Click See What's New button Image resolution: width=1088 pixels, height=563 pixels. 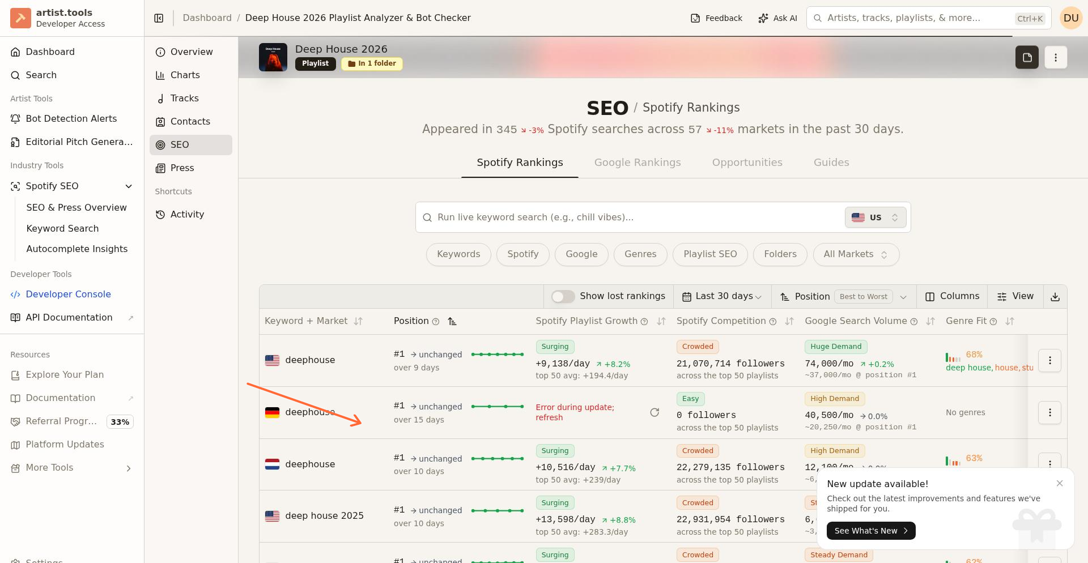coord(871,531)
